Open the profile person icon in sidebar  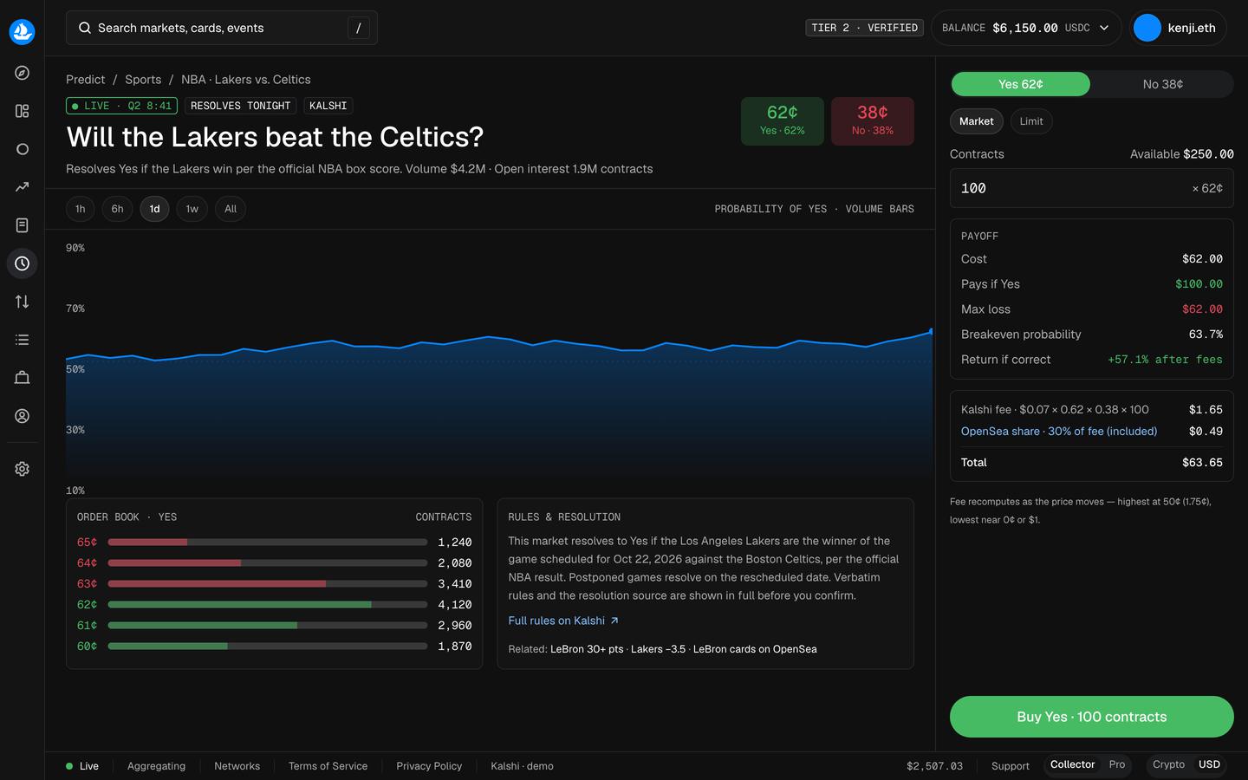pos(23,416)
